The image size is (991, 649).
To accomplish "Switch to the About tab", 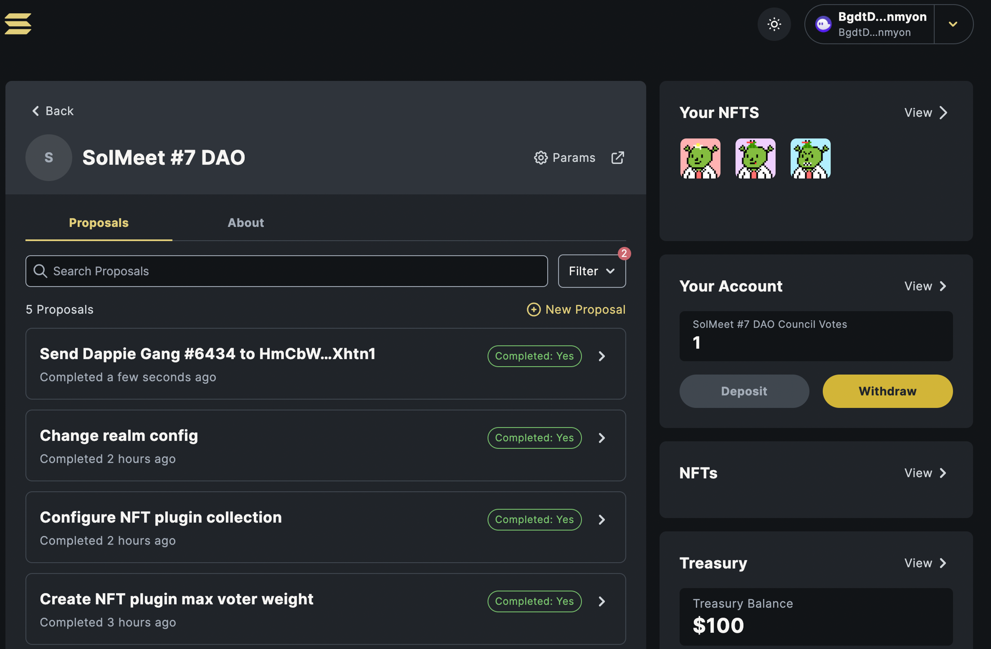I will pyautogui.click(x=246, y=223).
